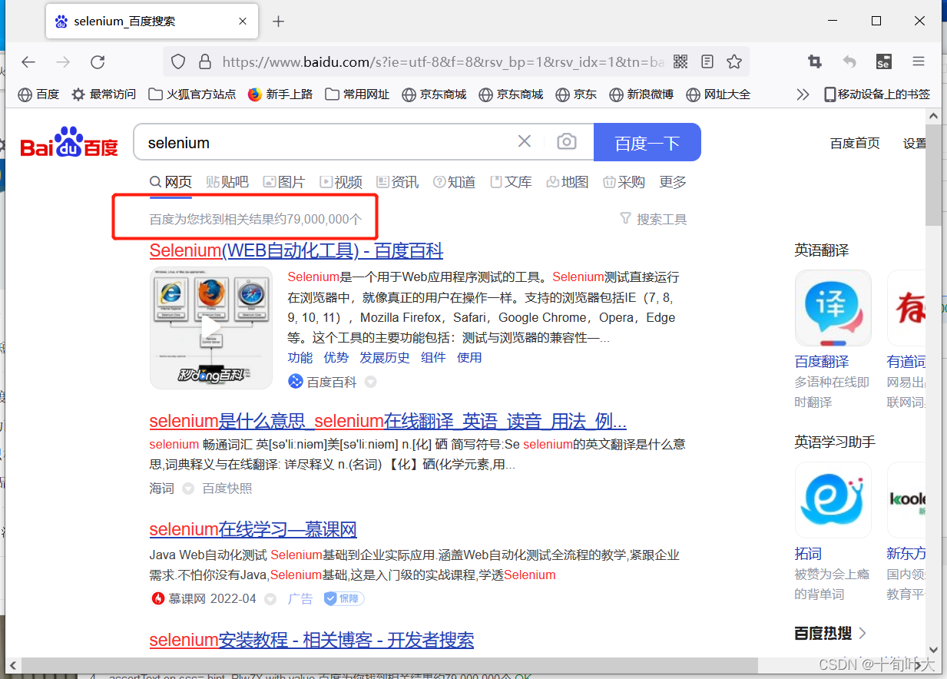Open the selenium安装教程 - 相关博客 result
Viewport: 947px width, 679px height.
click(x=311, y=639)
